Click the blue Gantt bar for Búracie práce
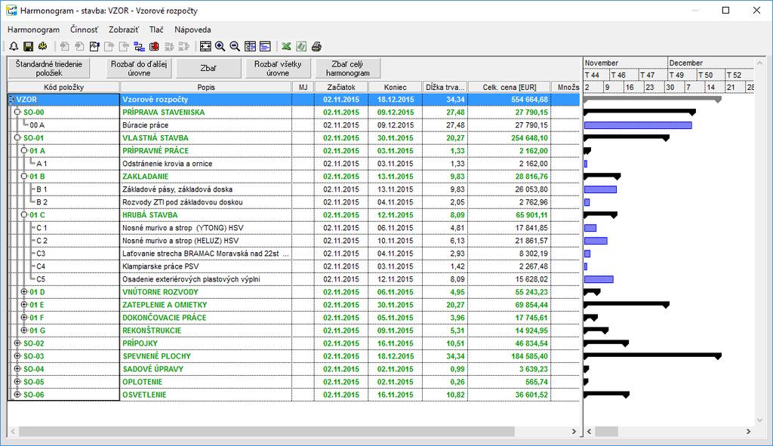Viewport: 773px width, 446px height. [638, 125]
